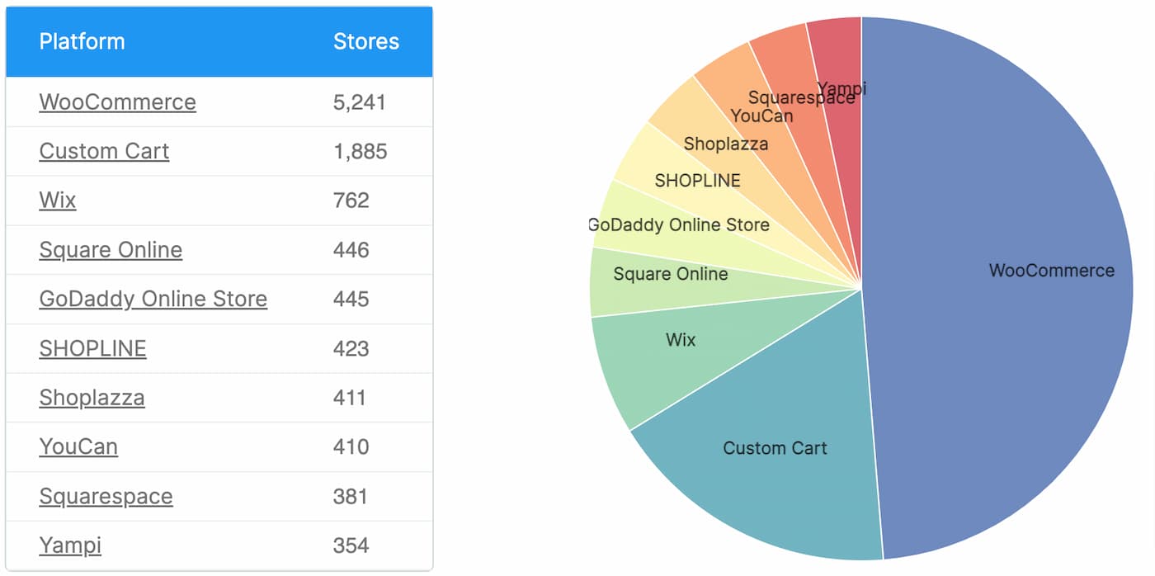Click the Platform column header
This screenshot has width=1155, height=576.
(82, 41)
